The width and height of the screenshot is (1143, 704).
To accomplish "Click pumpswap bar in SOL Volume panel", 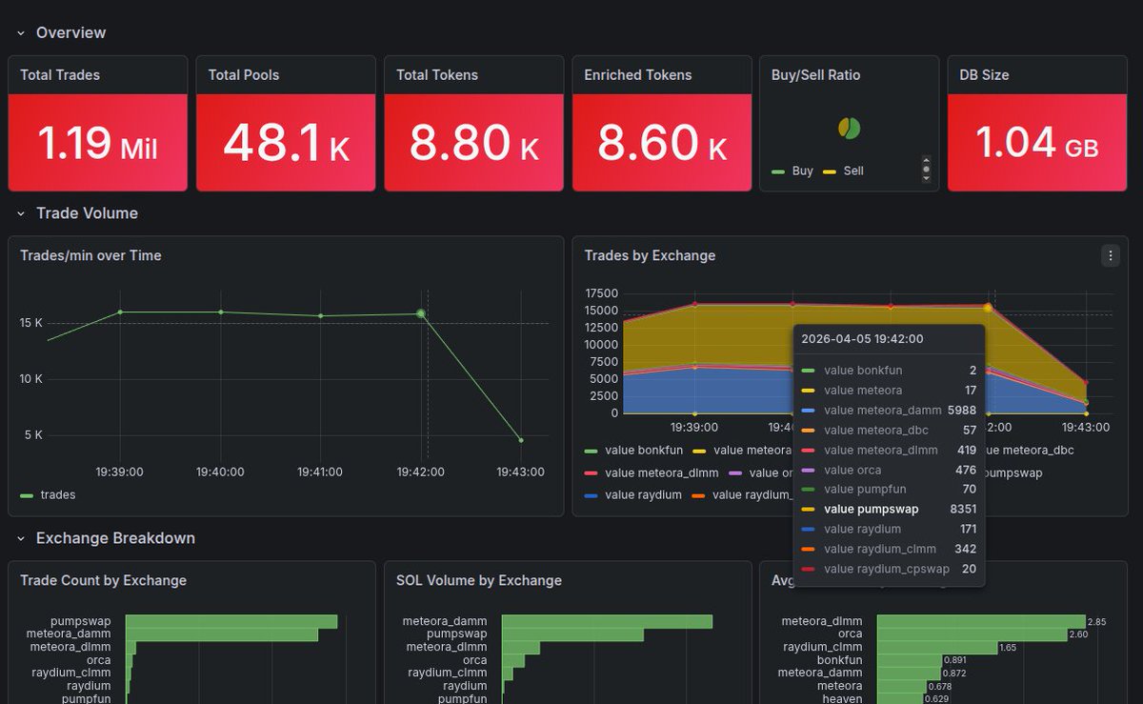I will click(x=573, y=634).
